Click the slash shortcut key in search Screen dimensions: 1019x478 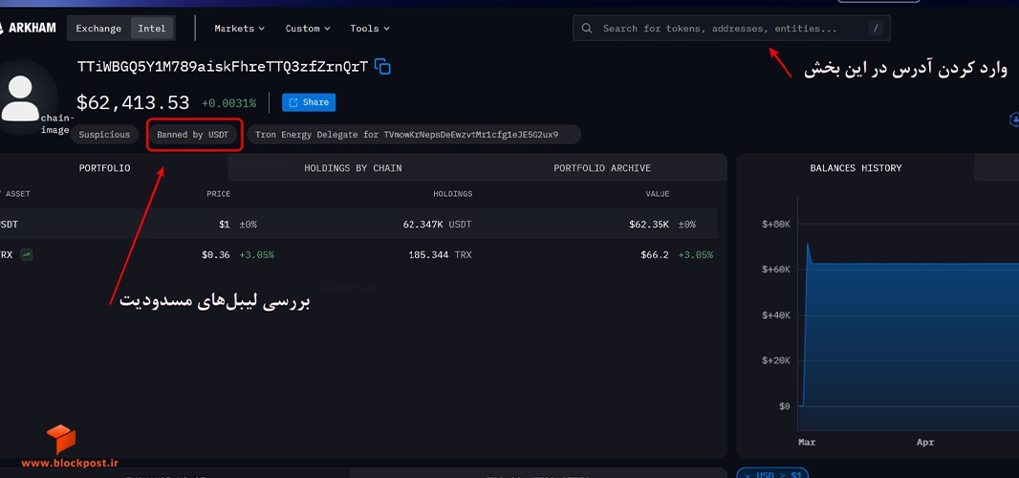pyautogui.click(x=876, y=29)
